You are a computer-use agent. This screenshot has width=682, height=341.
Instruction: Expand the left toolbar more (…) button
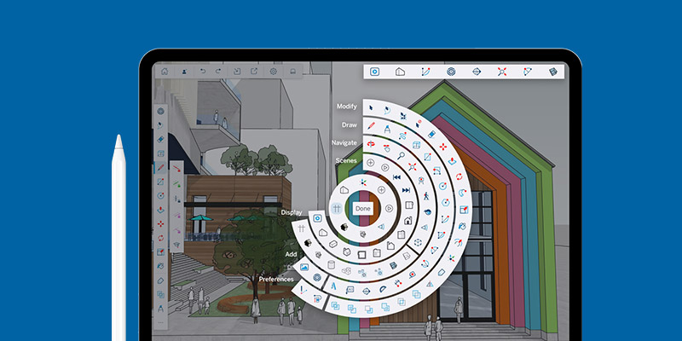(x=160, y=322)
